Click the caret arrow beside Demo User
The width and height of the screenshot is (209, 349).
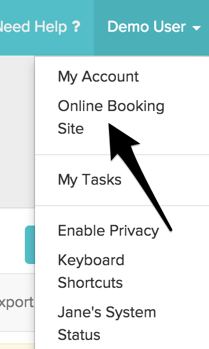[x=196, y=28]
